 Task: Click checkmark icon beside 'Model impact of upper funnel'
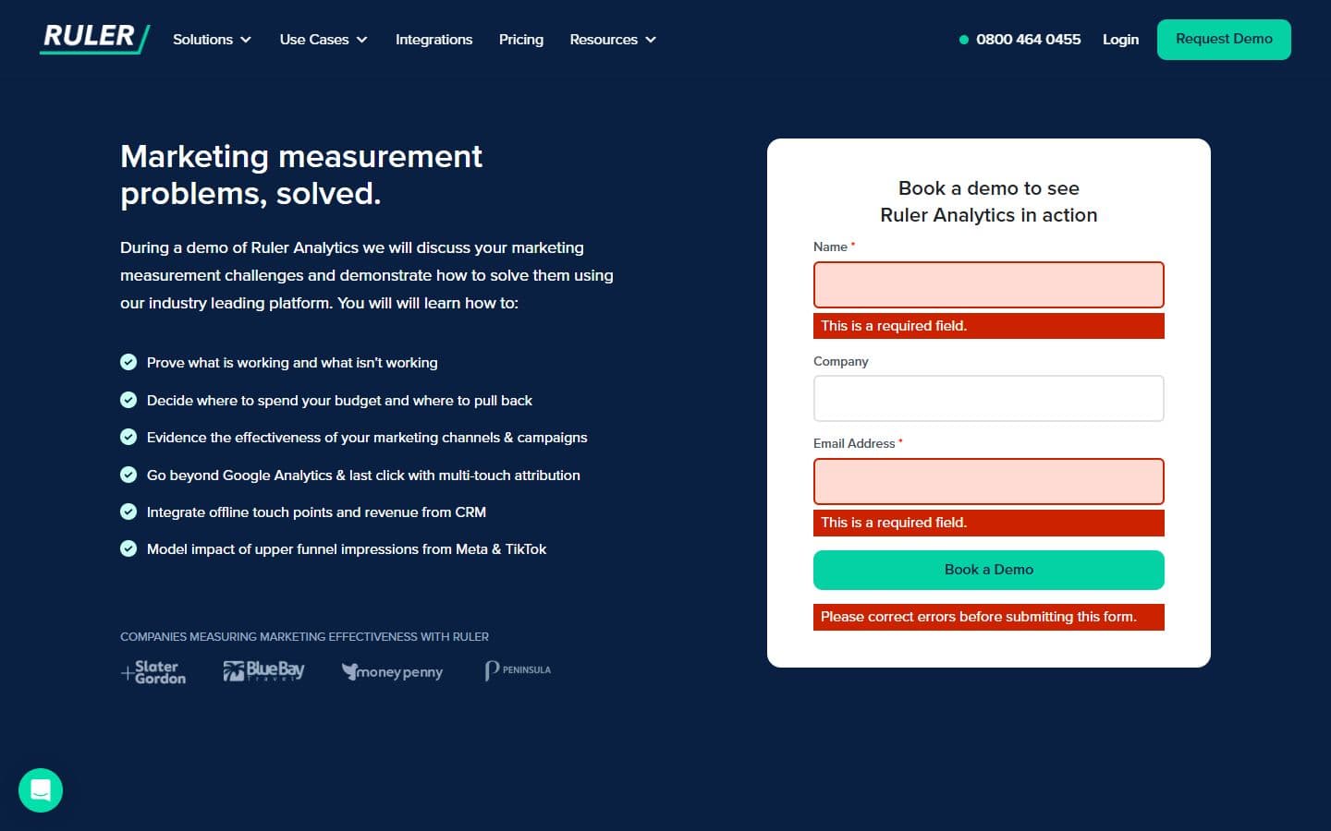click(x=128, y=548)
